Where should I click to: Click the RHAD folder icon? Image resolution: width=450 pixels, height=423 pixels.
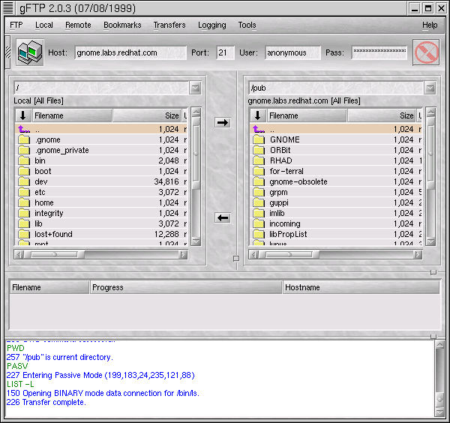259,160
